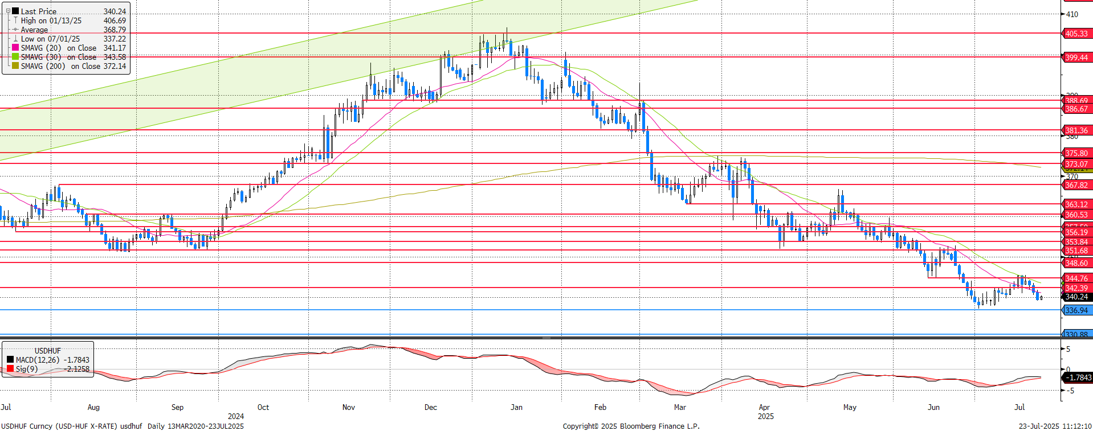The width and height of the screenshot is (1093, 431).
Task: Click the 351.68 red price level label
Action: pos(1077,251)
